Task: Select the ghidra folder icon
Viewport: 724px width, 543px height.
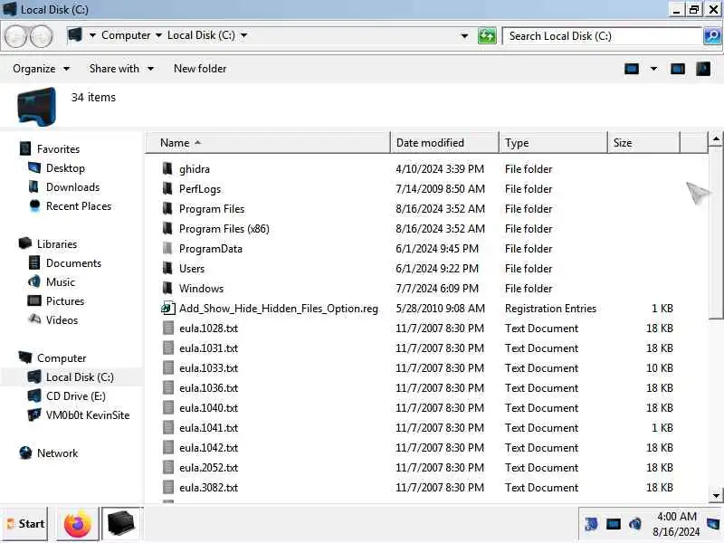Action: (167, 168)
